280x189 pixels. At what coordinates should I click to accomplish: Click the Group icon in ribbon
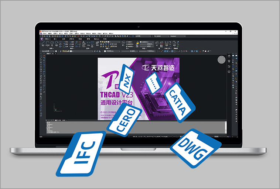coord(157,43)
